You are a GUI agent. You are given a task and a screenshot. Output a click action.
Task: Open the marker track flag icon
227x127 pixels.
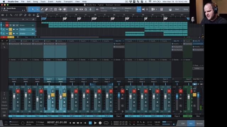[21, 15]
